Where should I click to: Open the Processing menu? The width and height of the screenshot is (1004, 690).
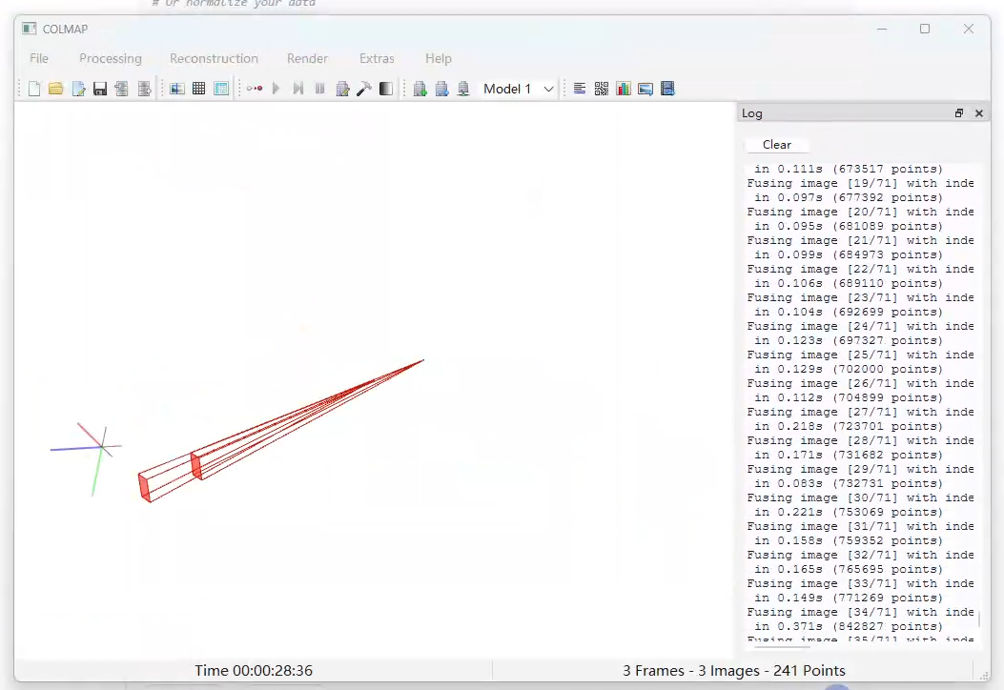pyautogui.click(x=111, y=58)
